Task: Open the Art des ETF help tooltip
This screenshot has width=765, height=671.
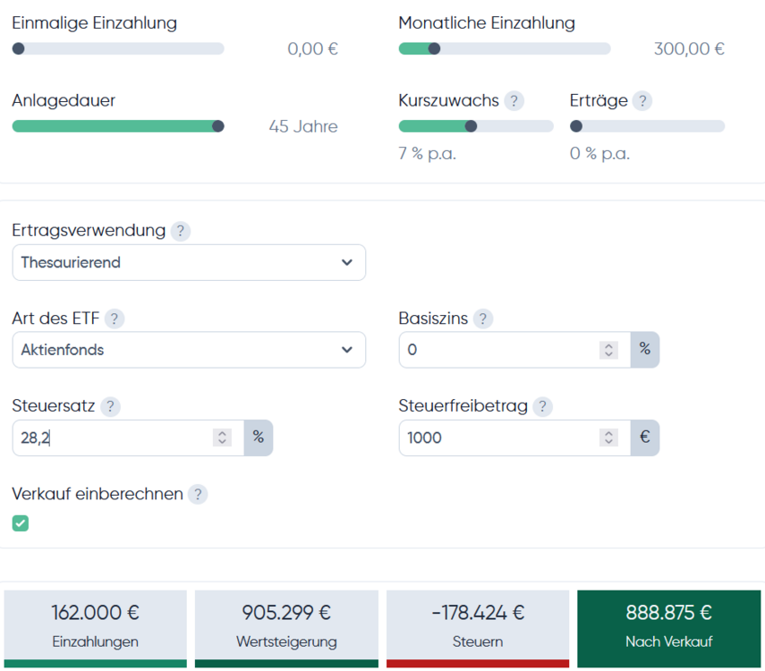Action: (x=115, y=319)
